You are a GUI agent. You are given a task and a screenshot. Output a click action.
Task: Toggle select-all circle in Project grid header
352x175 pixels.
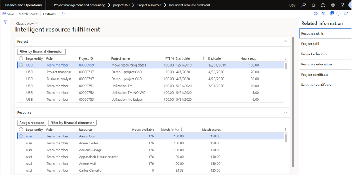click(21, 58)
